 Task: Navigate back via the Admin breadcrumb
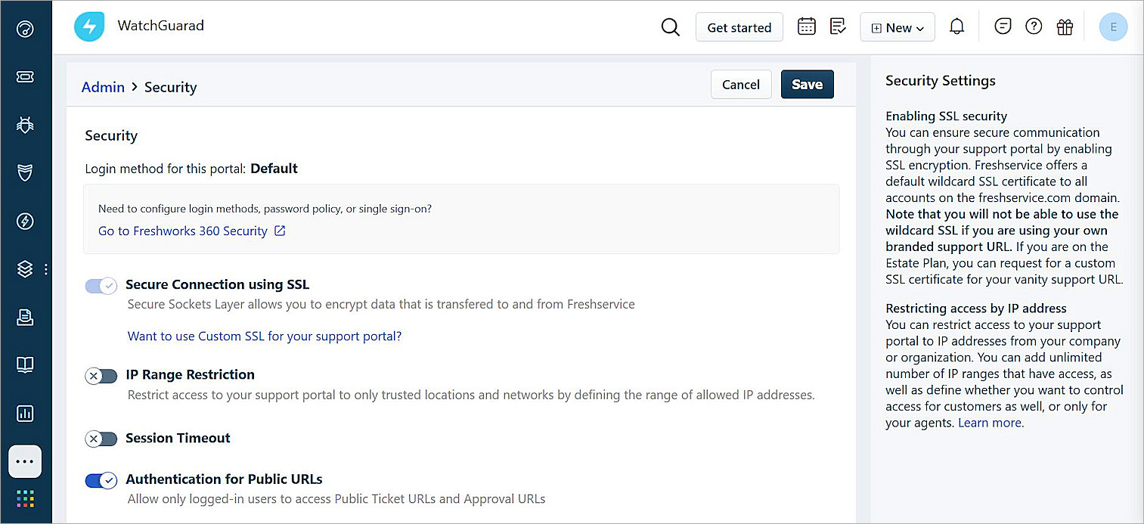(103, 87)
